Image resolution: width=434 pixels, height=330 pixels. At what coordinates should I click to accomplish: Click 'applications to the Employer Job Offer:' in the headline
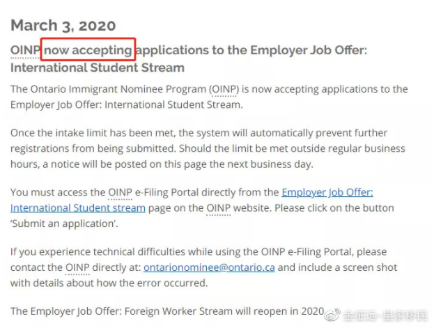(251, 50)
